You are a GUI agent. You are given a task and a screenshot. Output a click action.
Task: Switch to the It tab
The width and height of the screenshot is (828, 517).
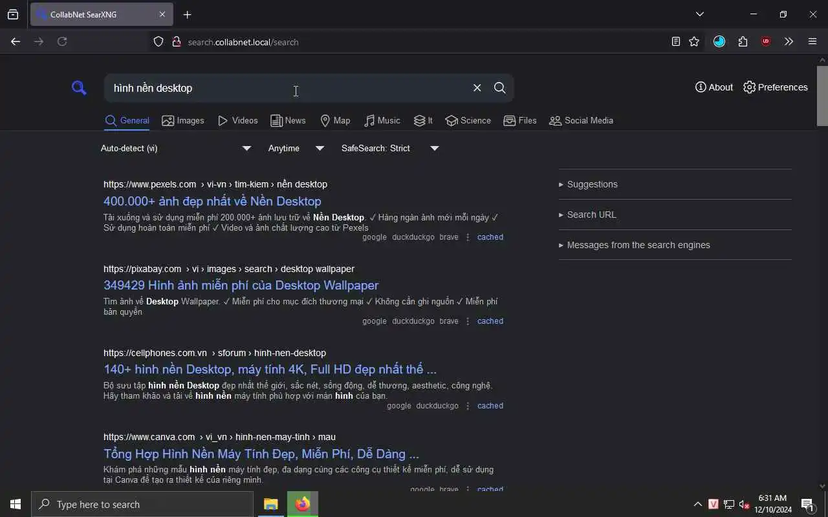[423, 120]
